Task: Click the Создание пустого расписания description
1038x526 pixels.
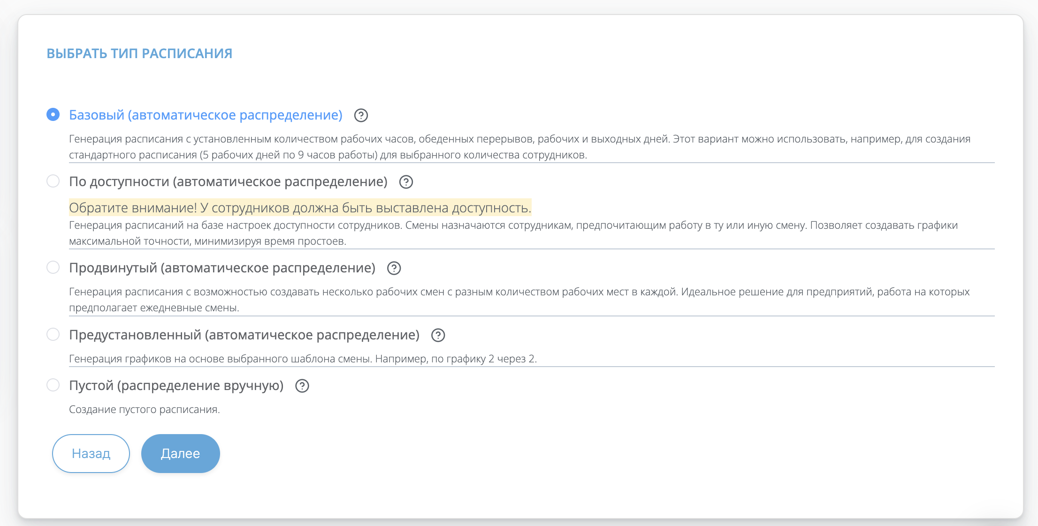Action: 145,409
